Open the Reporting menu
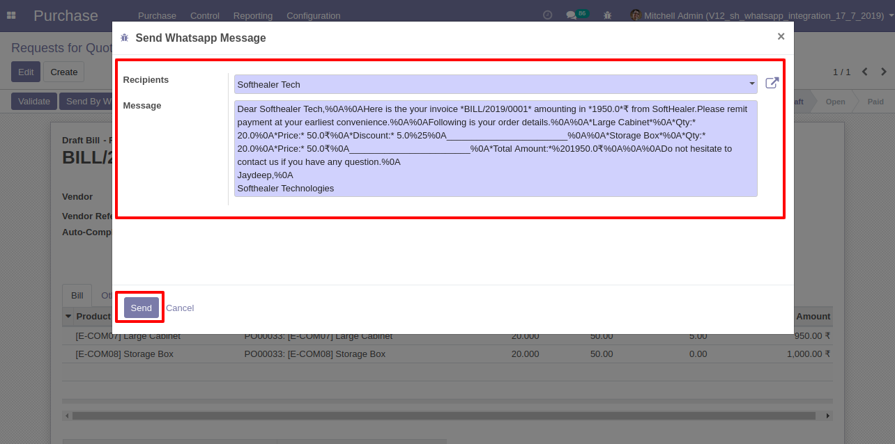895x444 pixels. coord(254,15)
